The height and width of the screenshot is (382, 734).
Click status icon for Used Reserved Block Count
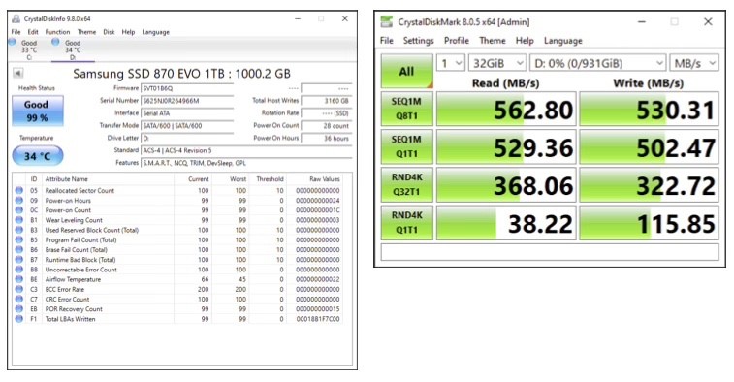(x=18, y=230)
